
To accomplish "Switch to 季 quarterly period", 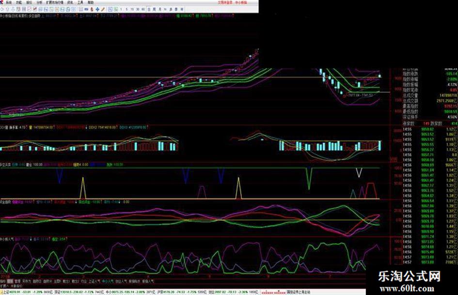I will [176, 9].
